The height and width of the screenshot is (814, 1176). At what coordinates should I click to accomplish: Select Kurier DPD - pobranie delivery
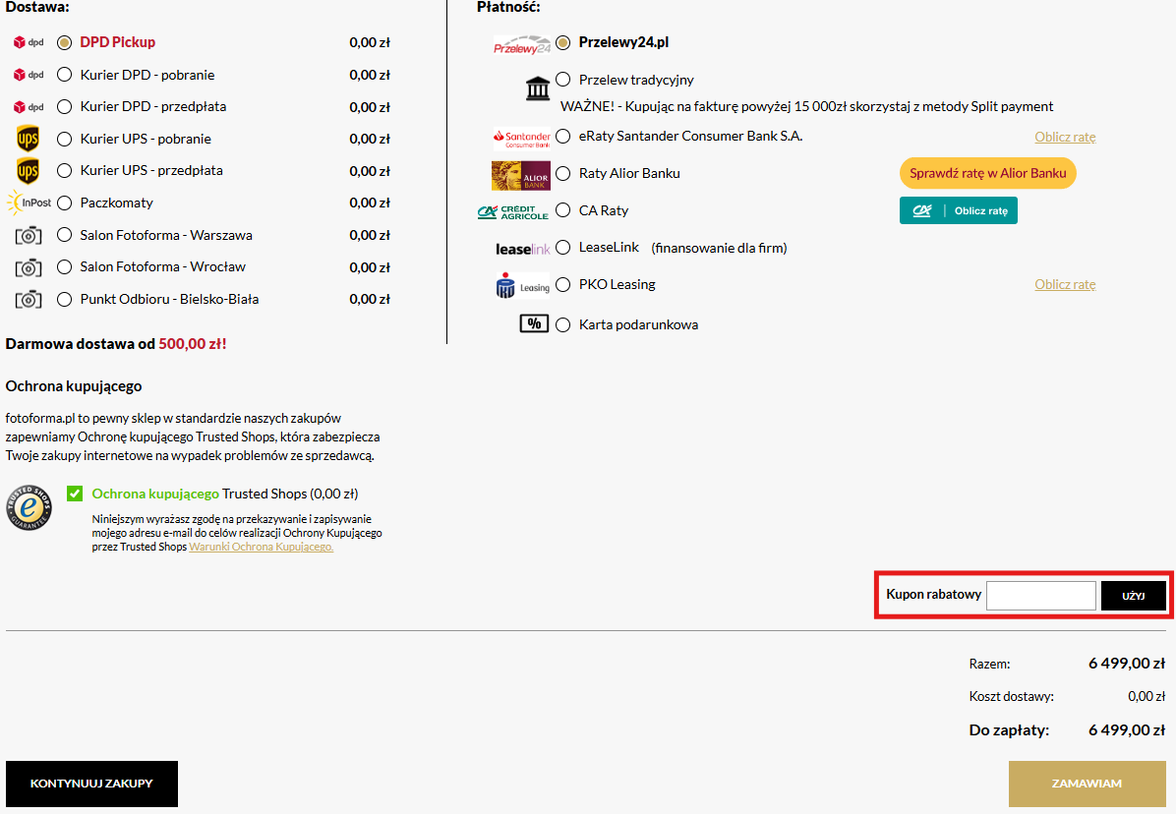[x=65, y=75]
